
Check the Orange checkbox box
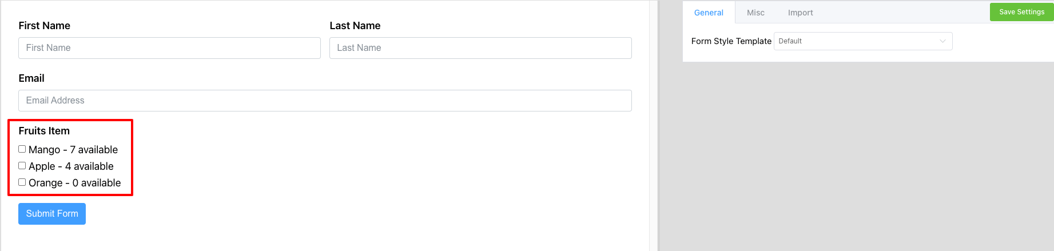[22, 182]
